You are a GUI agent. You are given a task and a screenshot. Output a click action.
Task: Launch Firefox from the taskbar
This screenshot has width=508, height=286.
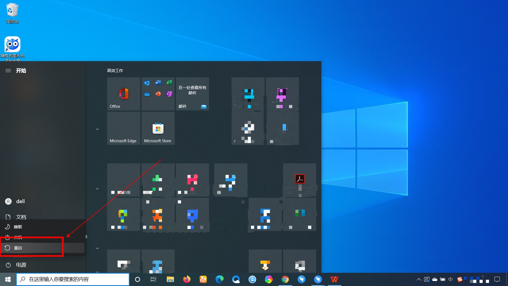pyautogui.click(x=187, y=279)
